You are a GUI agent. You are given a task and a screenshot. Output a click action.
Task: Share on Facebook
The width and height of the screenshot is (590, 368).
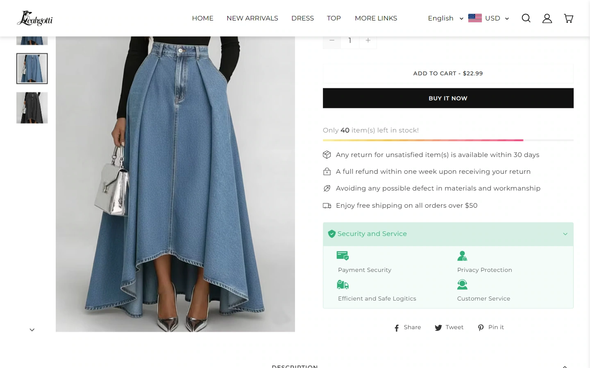pyautogui.click(x=408, y=328)
